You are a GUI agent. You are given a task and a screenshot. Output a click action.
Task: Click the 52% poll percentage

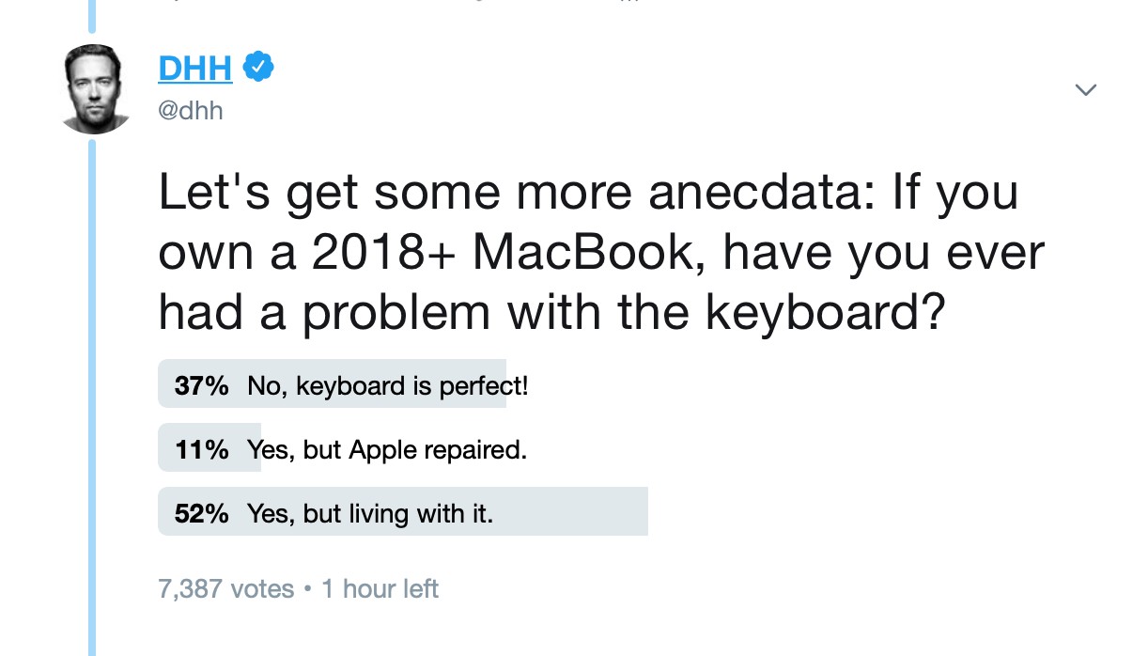point(201,514)
